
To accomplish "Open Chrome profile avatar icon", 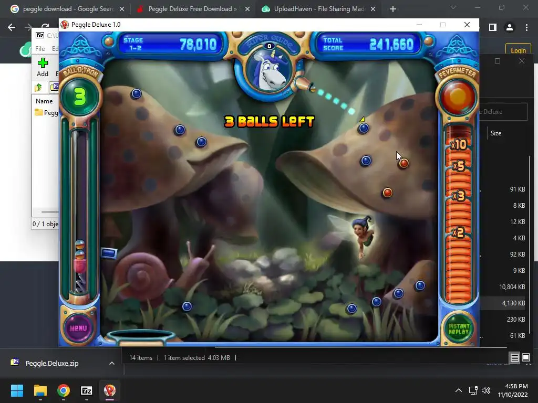I will click(x=510, y=27).
